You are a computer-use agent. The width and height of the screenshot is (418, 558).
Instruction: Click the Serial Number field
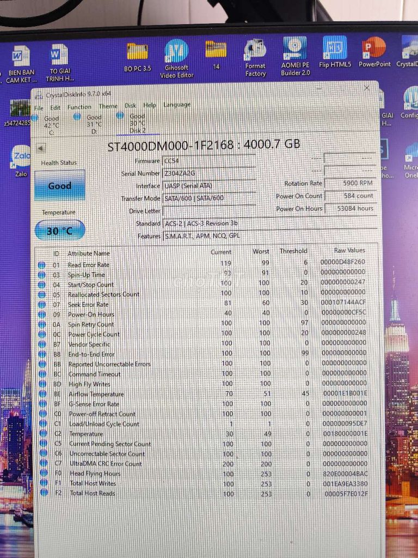(x=208, y=173)
